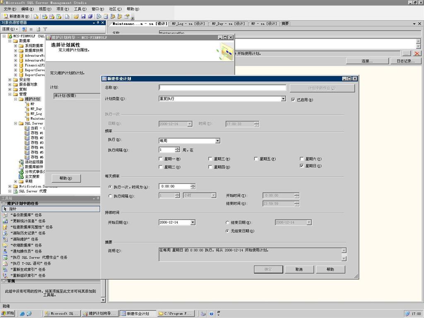
Task: Toggle the 已启用 checkbox
Action: (294, 100)
